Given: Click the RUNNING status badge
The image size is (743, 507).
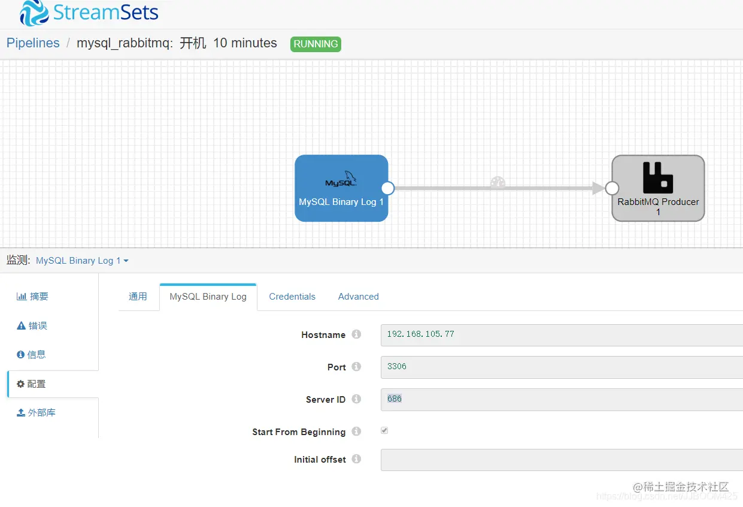Looking at the screenshot, I should click(x=316, y=44).
